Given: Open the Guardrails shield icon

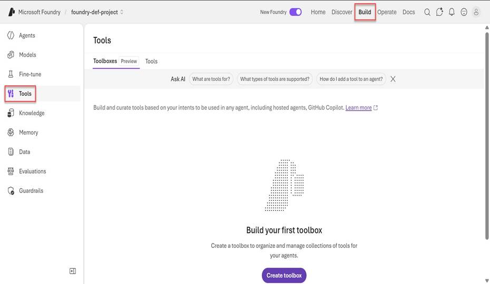Looking at the screenshot, I should pyautogui.click(x=11, y=191).
